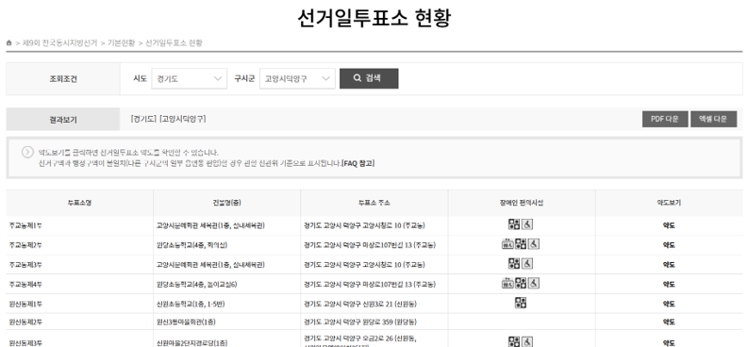Open 약도 map link for 주교동제3투
The height and width of the screenshot is (347, 748).
(x=669, y=265)
